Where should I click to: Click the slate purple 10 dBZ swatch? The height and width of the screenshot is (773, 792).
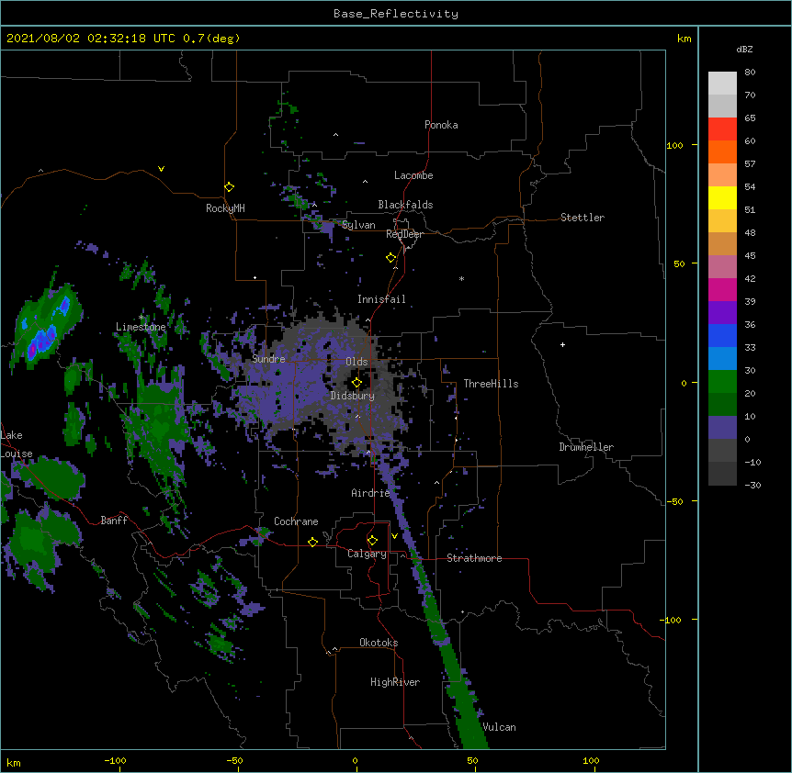(722, 428)
